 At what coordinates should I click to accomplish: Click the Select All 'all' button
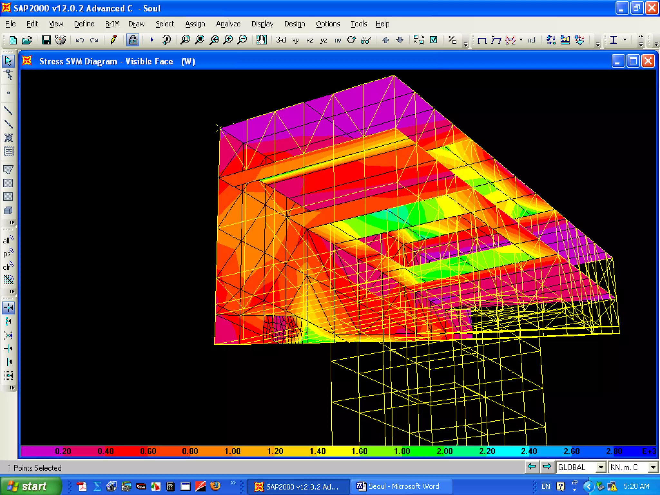pyautogui.click(x=8, y=240)
